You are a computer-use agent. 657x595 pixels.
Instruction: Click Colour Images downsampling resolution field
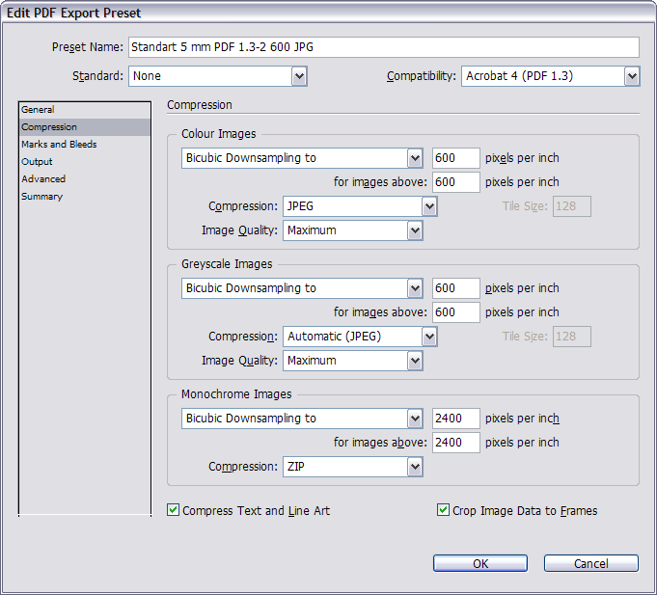tap(456, 158)
